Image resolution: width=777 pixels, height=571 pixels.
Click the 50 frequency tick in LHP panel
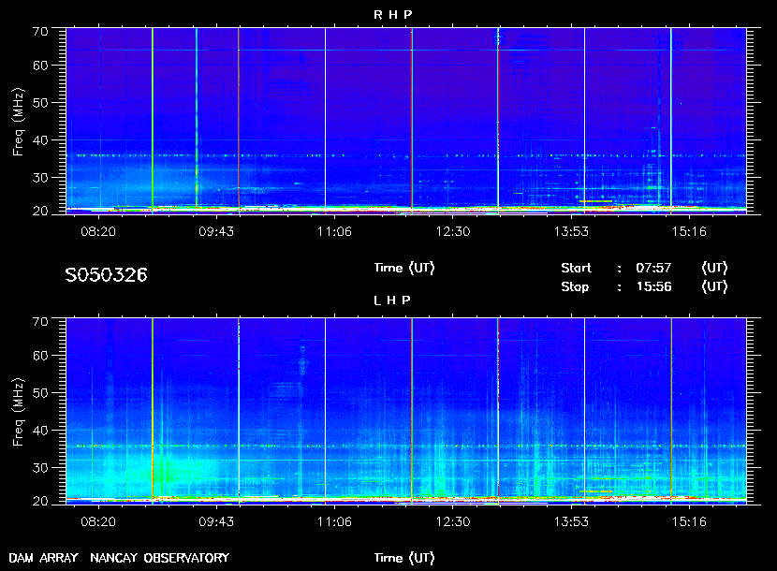pyautogui.click(x=40, y=393)
